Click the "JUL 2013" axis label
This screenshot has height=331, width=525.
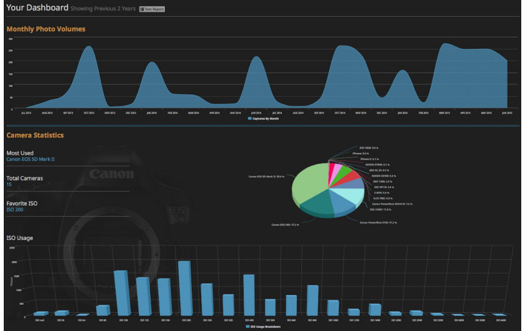point(26,113)
